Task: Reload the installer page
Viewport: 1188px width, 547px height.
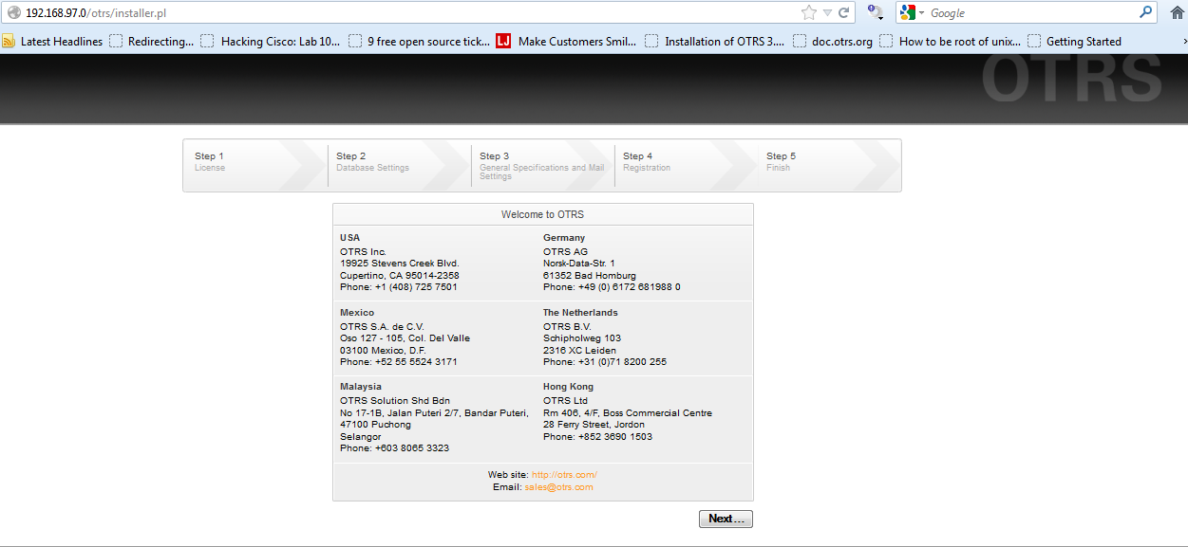Action: click(843, 13)
